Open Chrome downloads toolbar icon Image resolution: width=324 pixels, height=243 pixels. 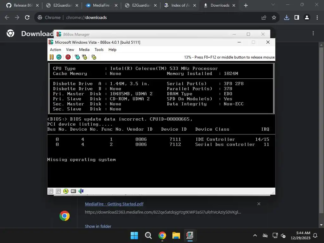pyautogui.click(x=287, y=18)
